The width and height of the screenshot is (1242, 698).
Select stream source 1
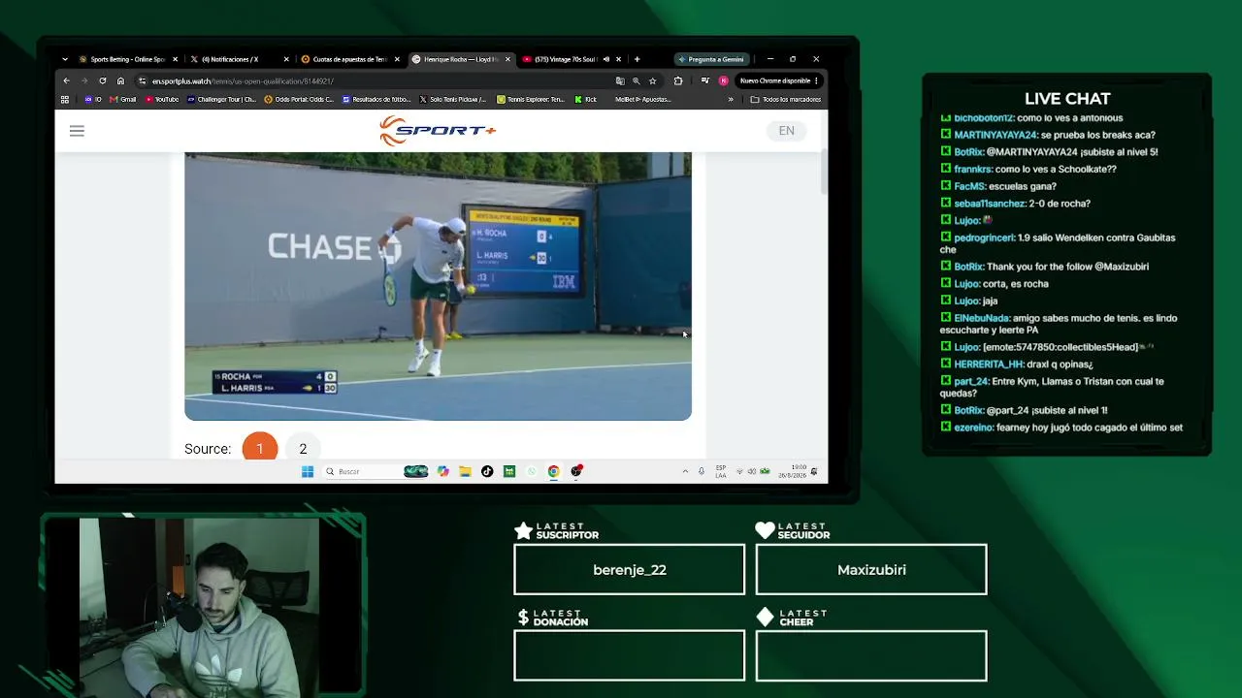coord(259,449)
